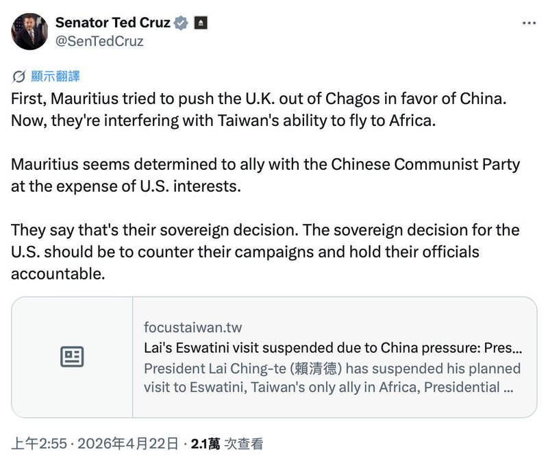The width and height of the screenshot is (548, 461).
Task: Click the 2.1萬 view count number
Action: (x=205, y=444)
